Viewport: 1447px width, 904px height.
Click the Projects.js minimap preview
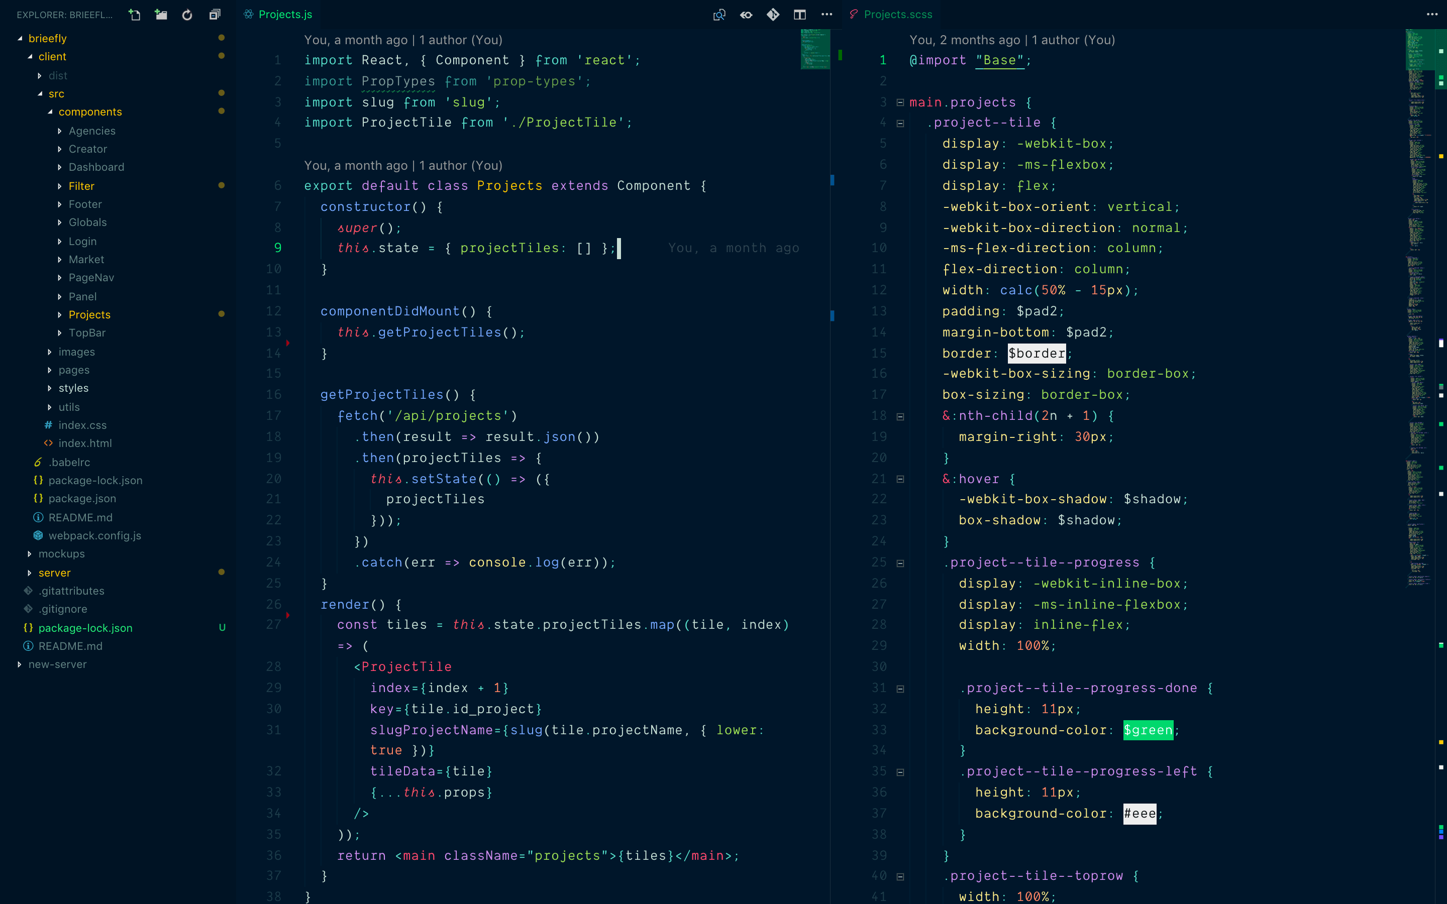point(814,49)
